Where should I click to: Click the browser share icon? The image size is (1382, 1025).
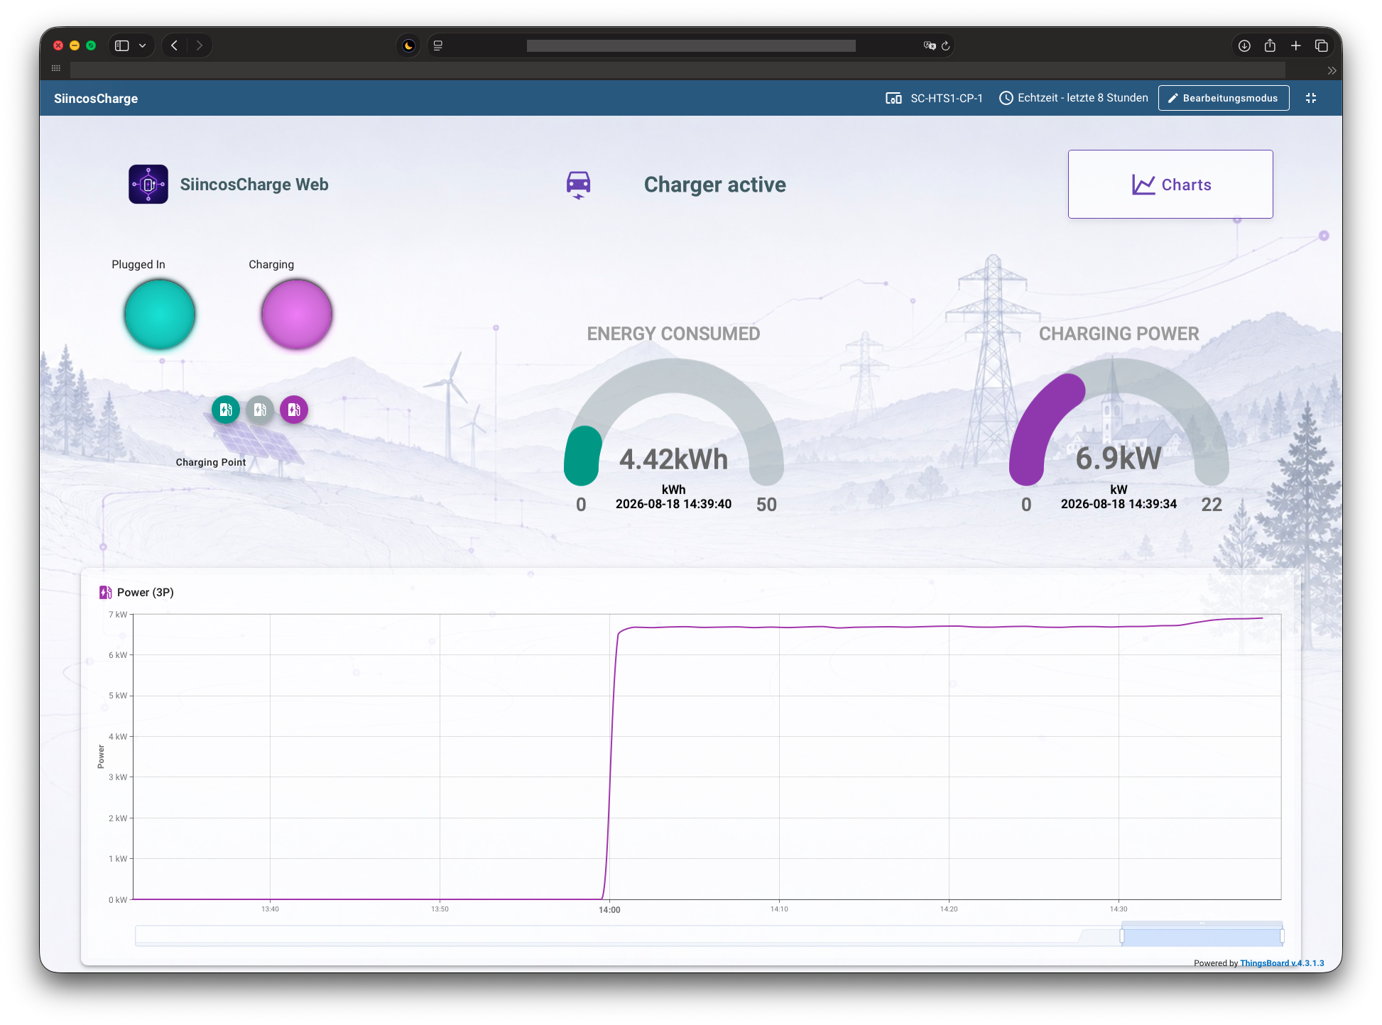coord(1270,45)
